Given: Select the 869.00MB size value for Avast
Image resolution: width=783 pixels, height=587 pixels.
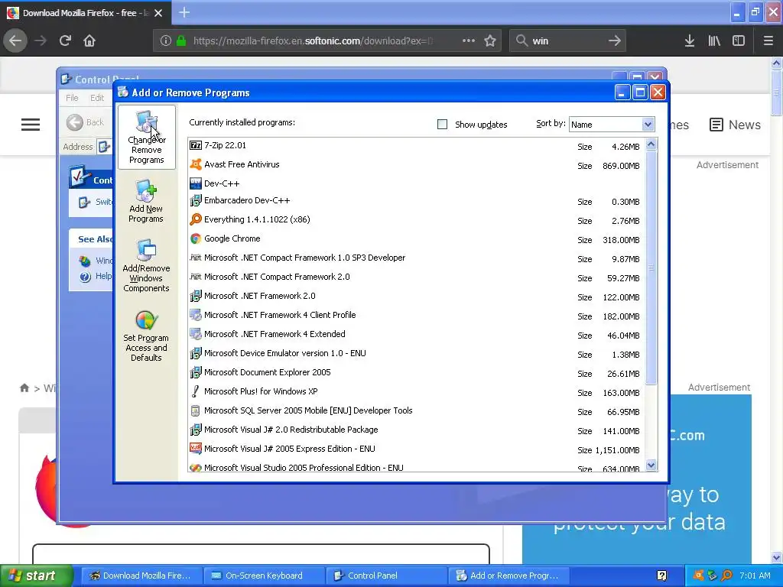Looking at the screenshot, I should (621, 166).
